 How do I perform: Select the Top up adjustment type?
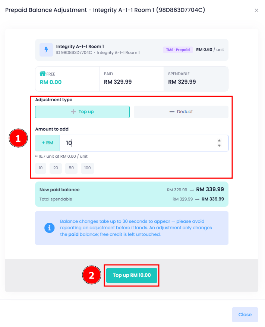pyautogui.click(x=82, y=112)
